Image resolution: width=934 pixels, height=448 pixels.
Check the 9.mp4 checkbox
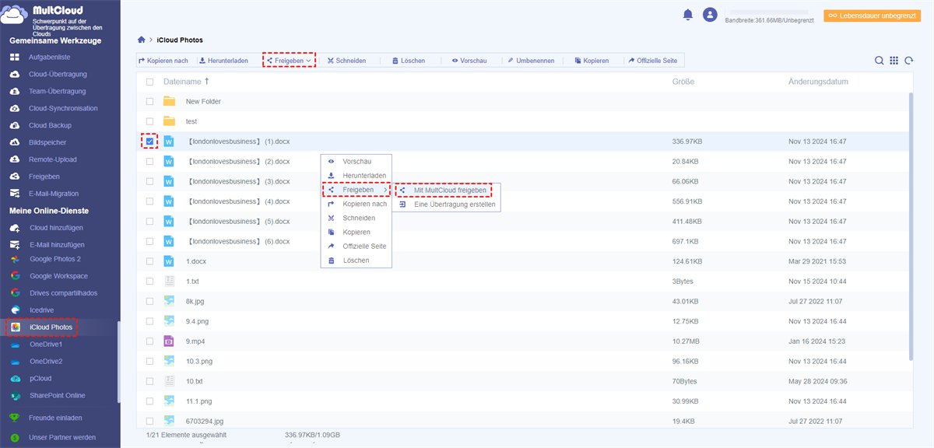tap(149, 341)
